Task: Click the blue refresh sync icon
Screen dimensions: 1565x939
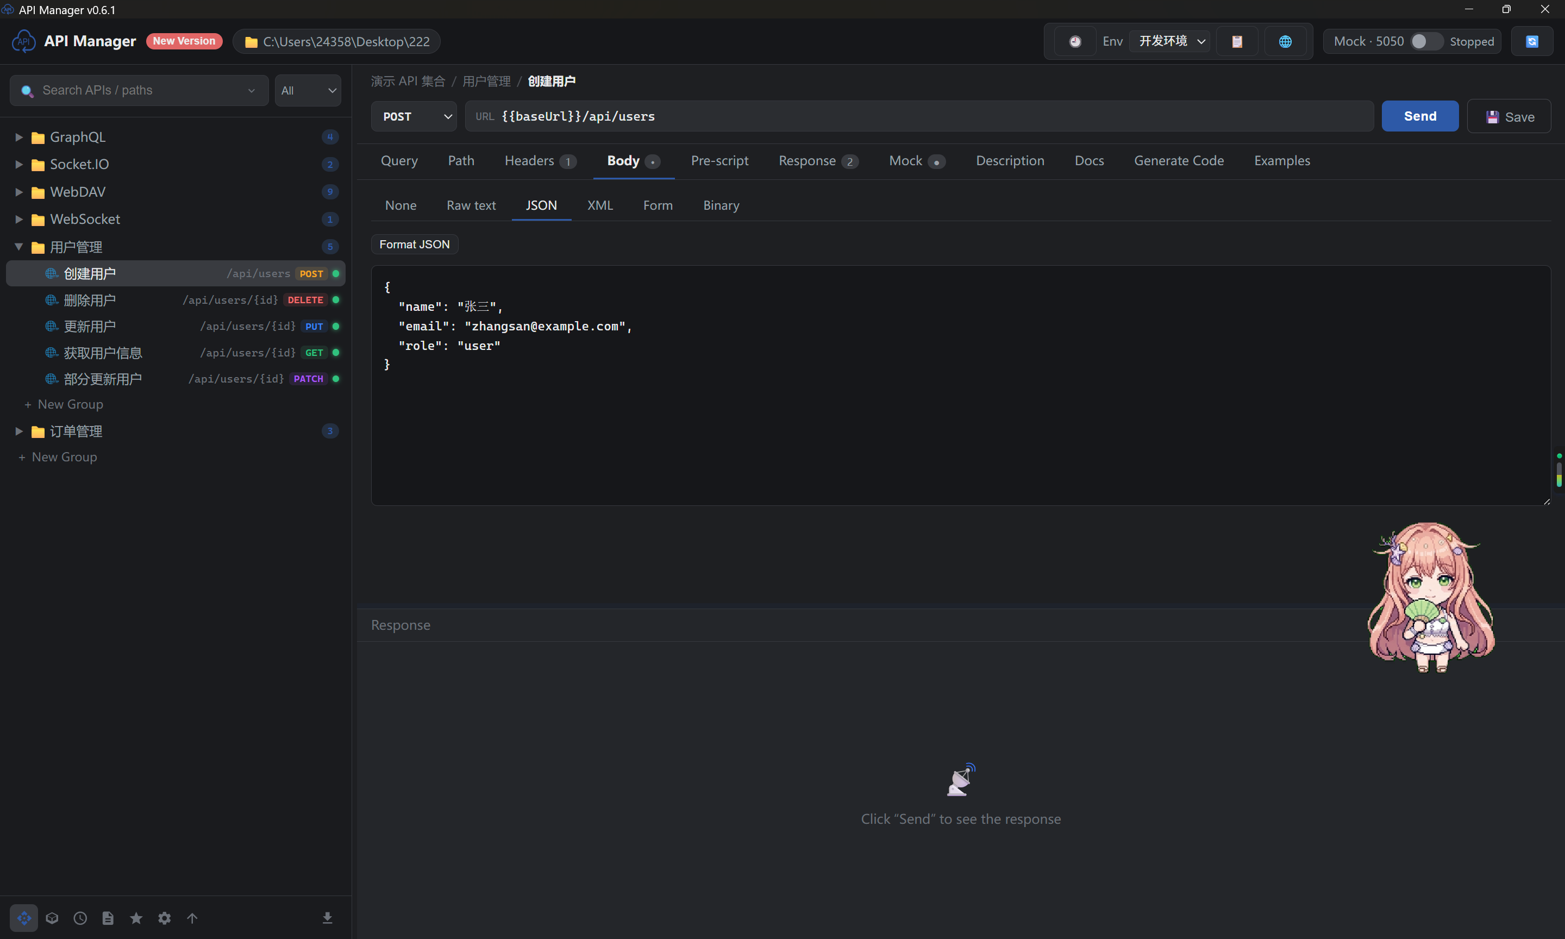Action: click(1531, 41)
